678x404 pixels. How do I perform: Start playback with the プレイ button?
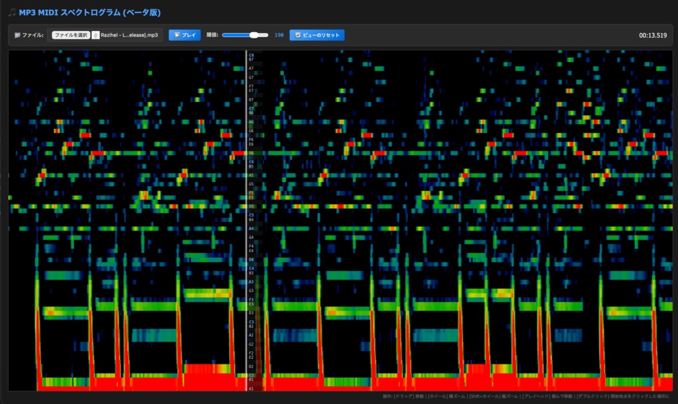coord(185,35)
